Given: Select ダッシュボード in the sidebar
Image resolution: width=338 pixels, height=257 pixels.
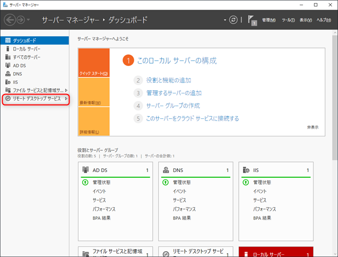Looking at the screenshot, I should click(34, 40).
